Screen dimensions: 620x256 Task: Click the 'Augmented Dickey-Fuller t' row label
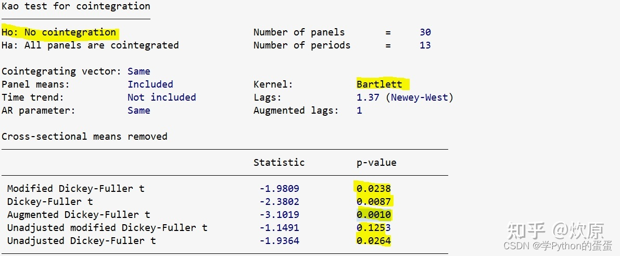pos(79,215)
